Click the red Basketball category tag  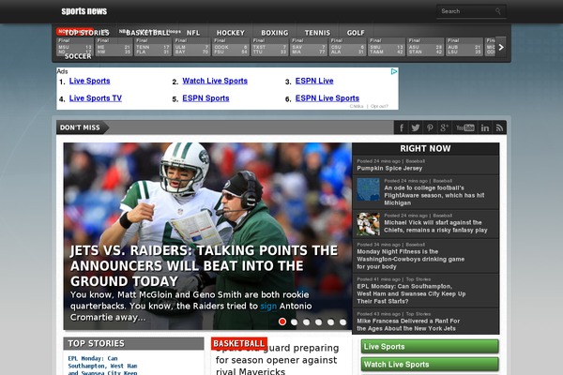238,343
